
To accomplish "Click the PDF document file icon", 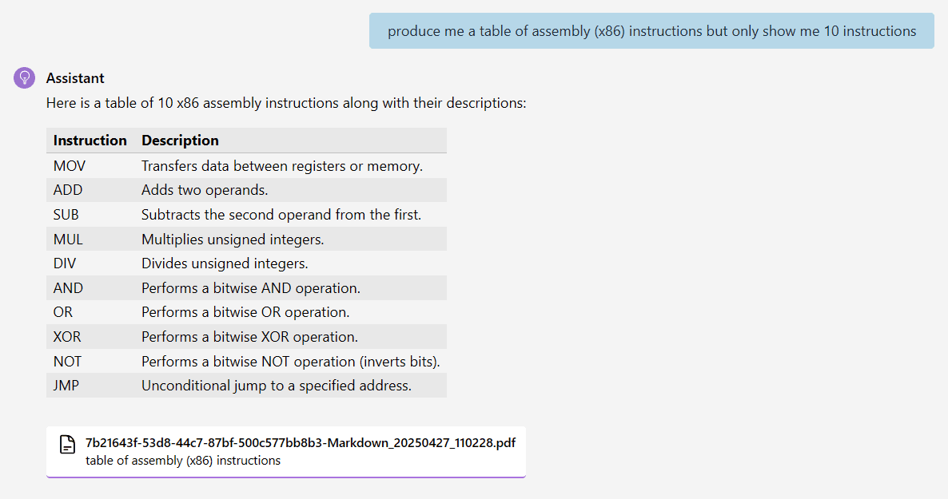I will click(x=68, y=445).
